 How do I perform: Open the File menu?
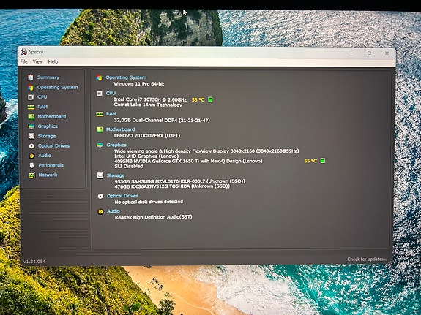[23, 61]
